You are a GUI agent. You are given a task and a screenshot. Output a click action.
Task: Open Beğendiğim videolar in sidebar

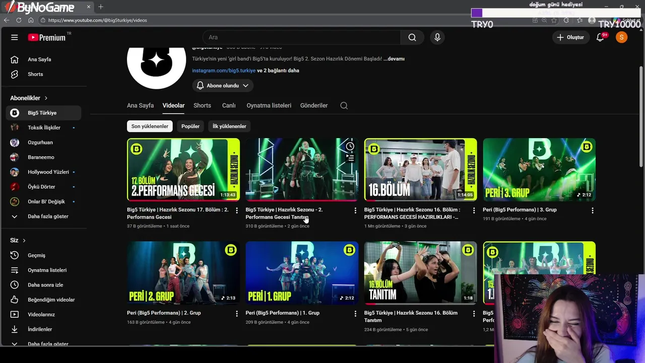click(44, 299)
